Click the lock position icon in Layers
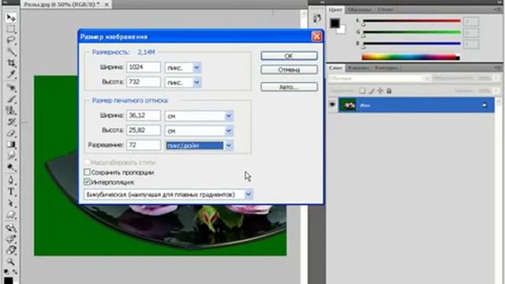 (380, 92)
